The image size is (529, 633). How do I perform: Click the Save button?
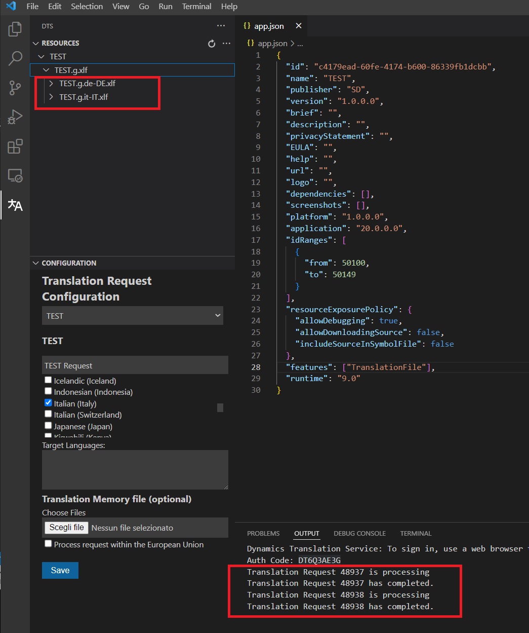[60, 570]
